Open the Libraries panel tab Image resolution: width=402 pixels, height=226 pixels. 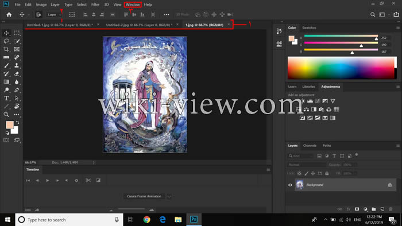coord(308,87)
